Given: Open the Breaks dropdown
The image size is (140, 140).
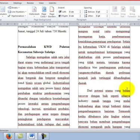Looking at the screenshot, I should point(14,8).
